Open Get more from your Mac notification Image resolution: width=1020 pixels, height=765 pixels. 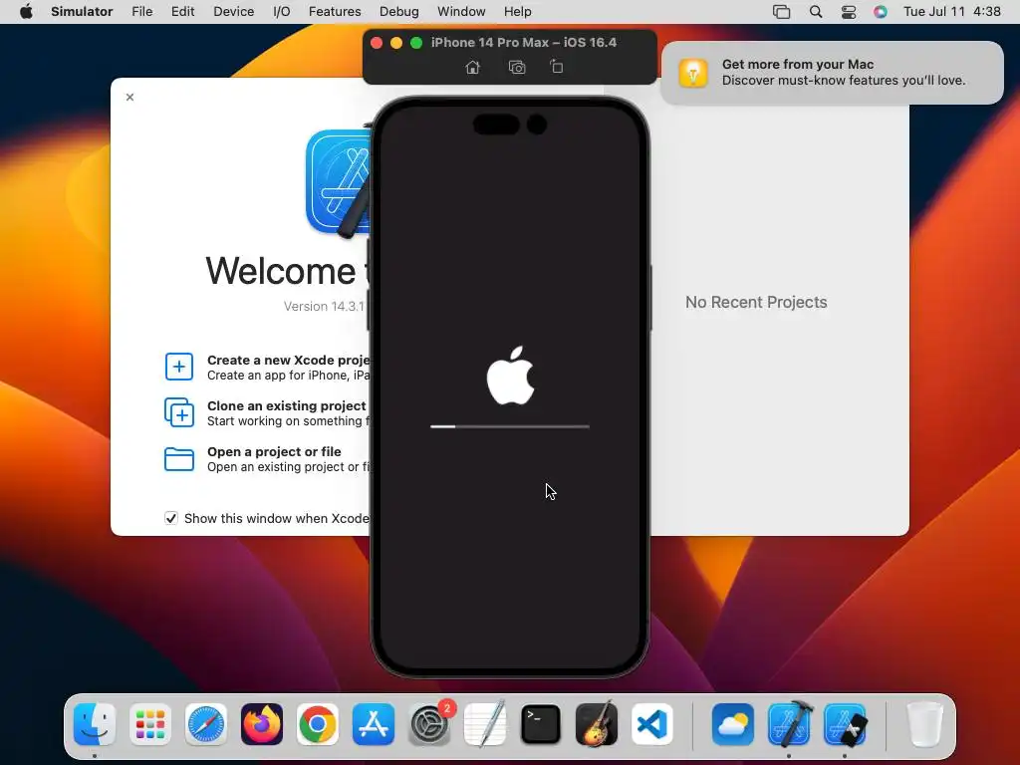[832, 72]
